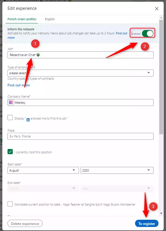
Task: Click scrollbar up arrow
Action: pyautogui.click(x=161, y=18)
